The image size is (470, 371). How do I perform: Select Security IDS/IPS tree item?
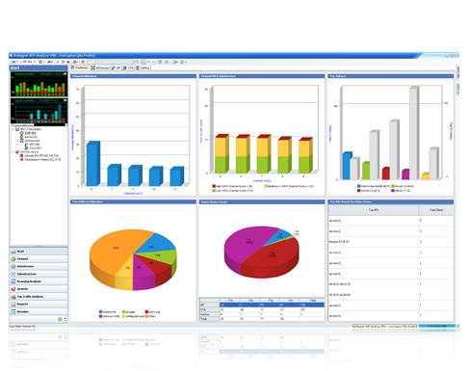point(39,156)
